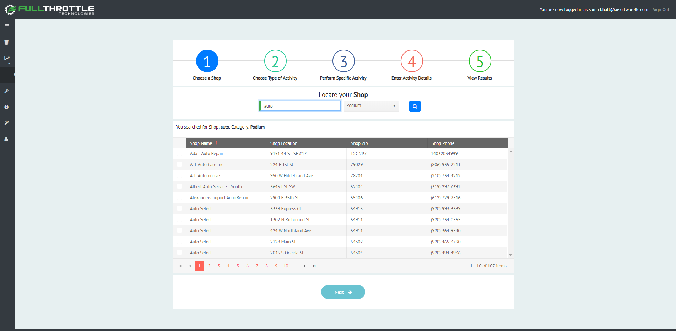The height and width of the screenshot is (331, 676).
Task: Check Auto Select at 2045 S Oneida St
Action: (179, 253)
